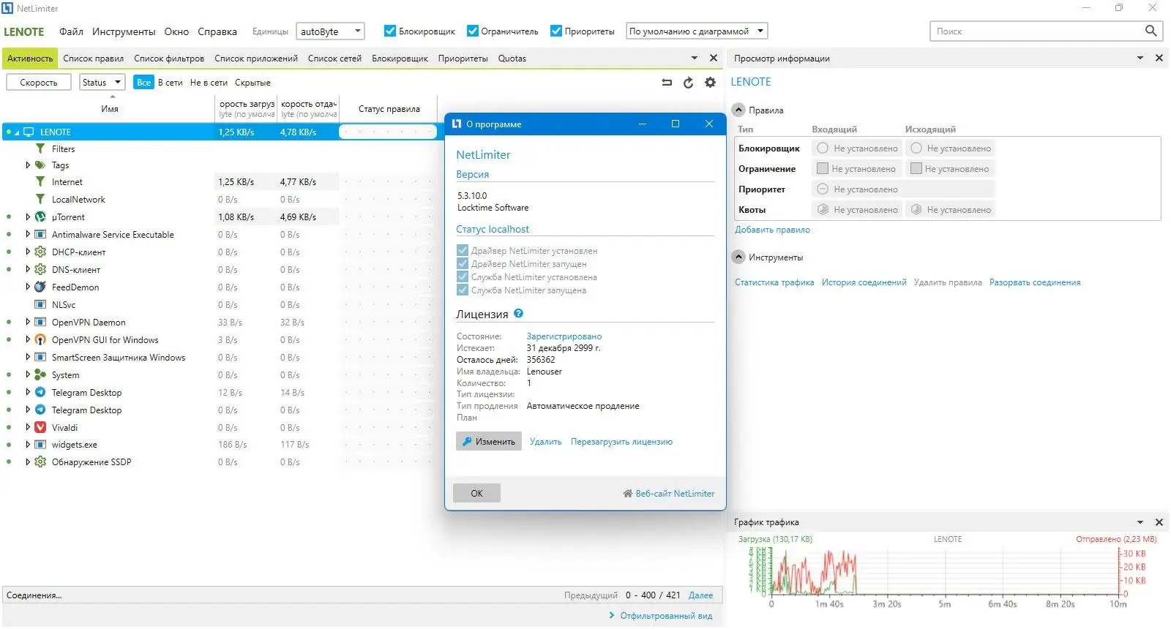The width and height of the screenshot is (1171, 629).
Task: Open the Справка menu
Action: (x=217, y=31)
